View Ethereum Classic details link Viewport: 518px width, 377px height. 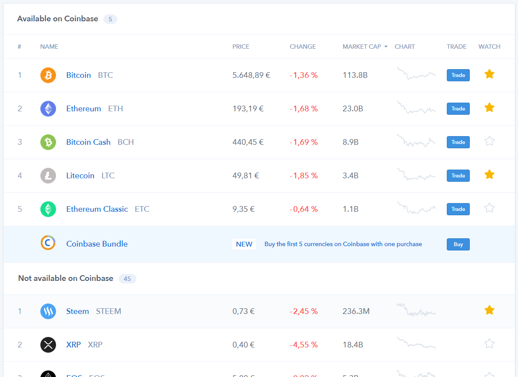tap(97, 209)
